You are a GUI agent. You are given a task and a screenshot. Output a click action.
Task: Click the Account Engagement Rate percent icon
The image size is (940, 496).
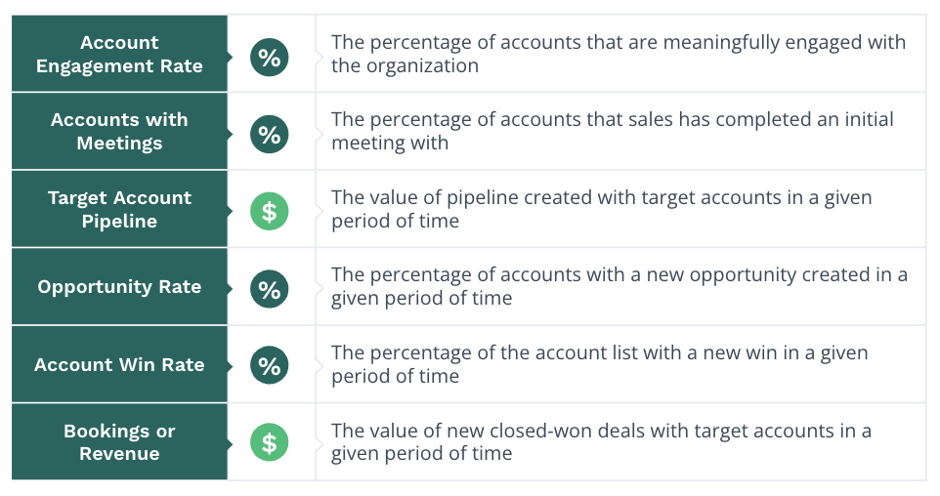click(269, 58)
